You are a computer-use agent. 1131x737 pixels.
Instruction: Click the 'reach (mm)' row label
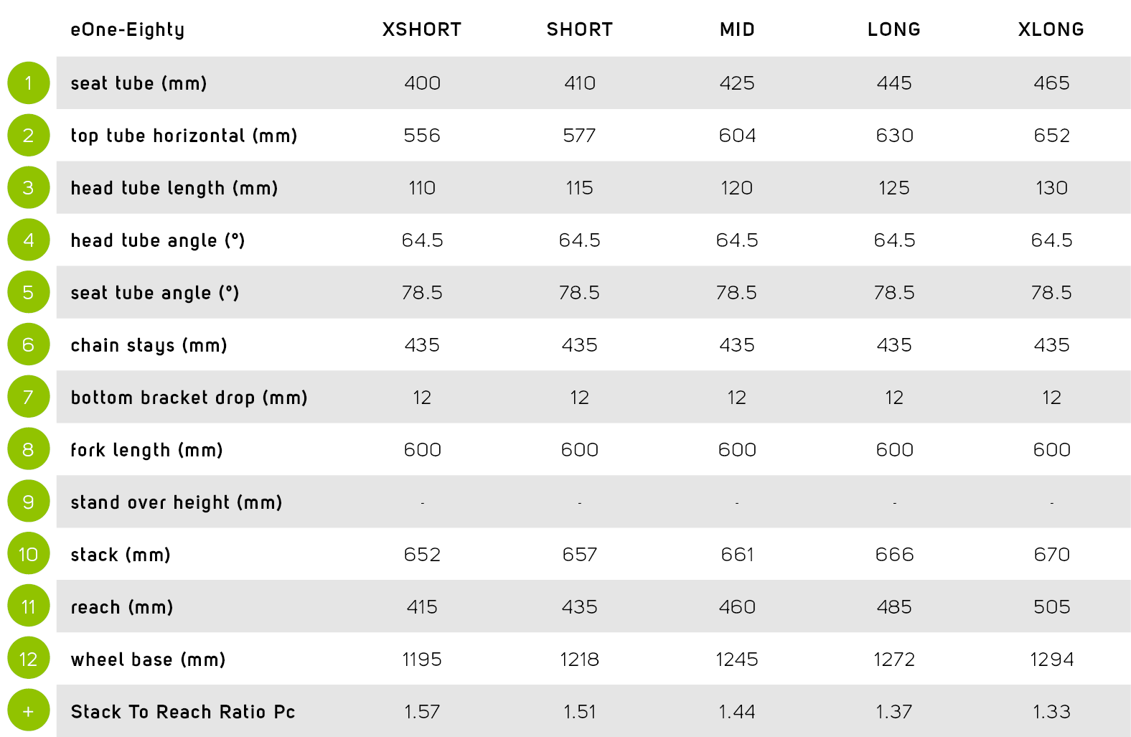[x=121, y=607]
